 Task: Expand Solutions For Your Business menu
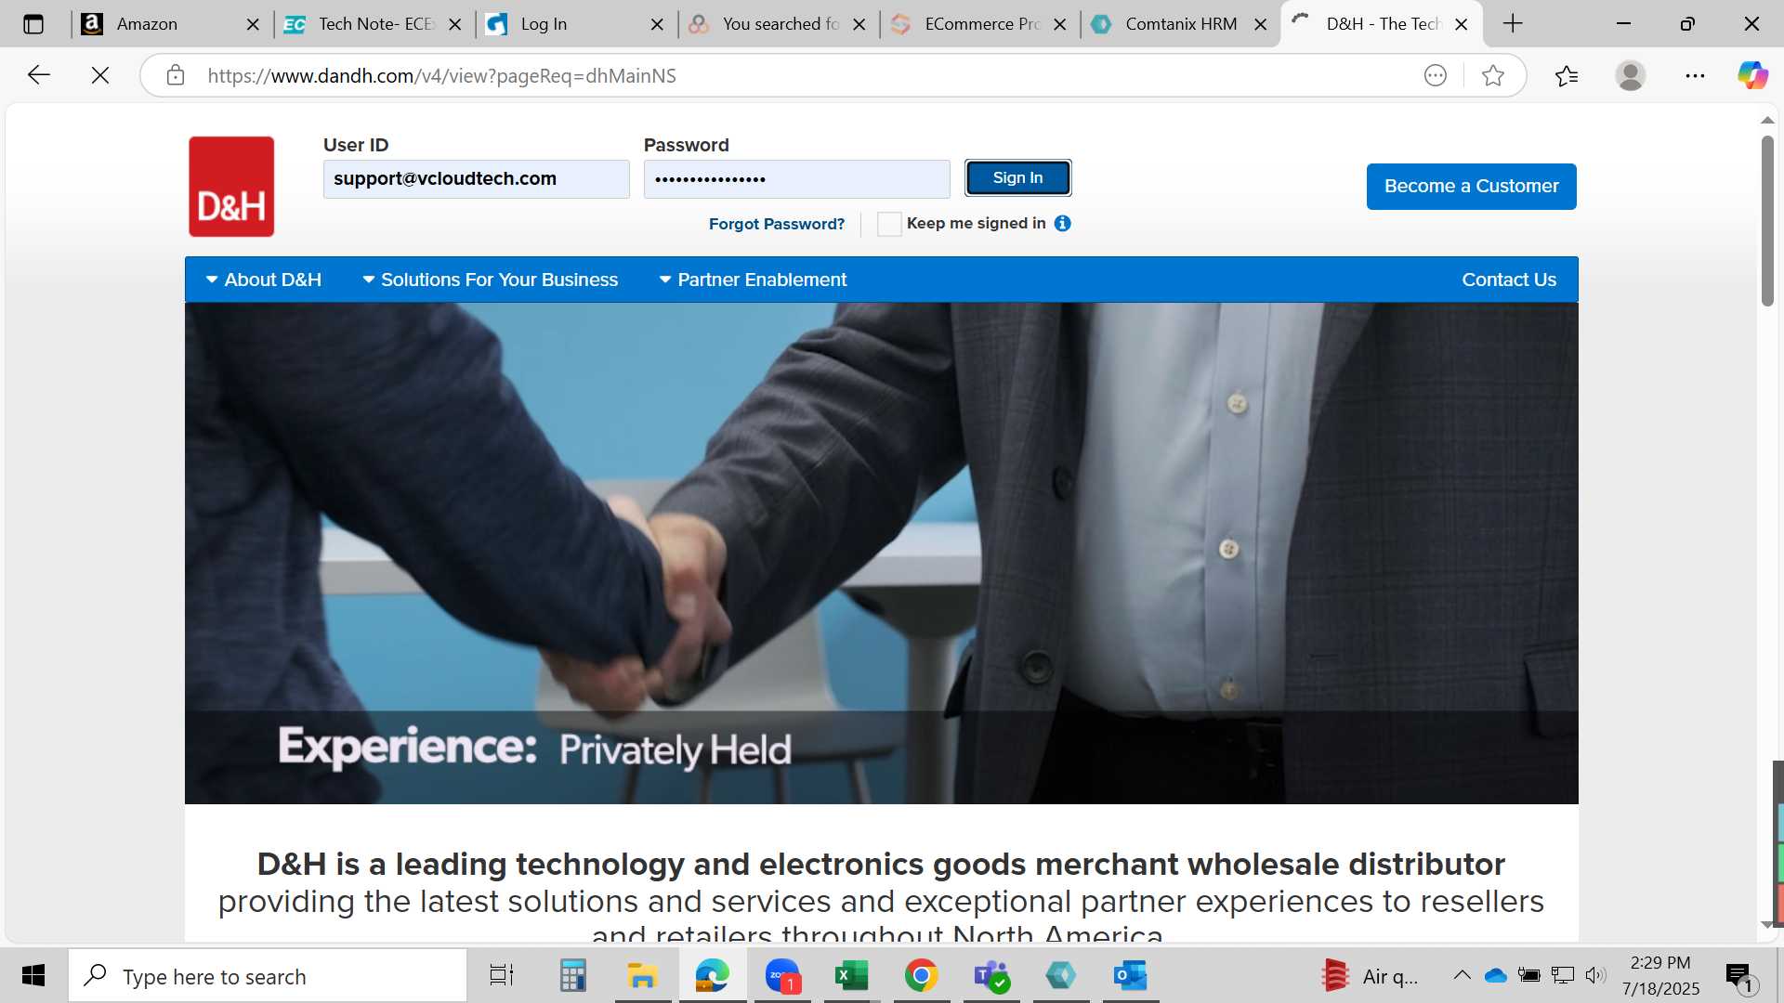coord(491,280)
